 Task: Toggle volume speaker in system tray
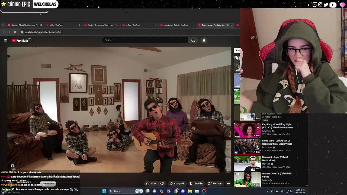click(291, 191)
